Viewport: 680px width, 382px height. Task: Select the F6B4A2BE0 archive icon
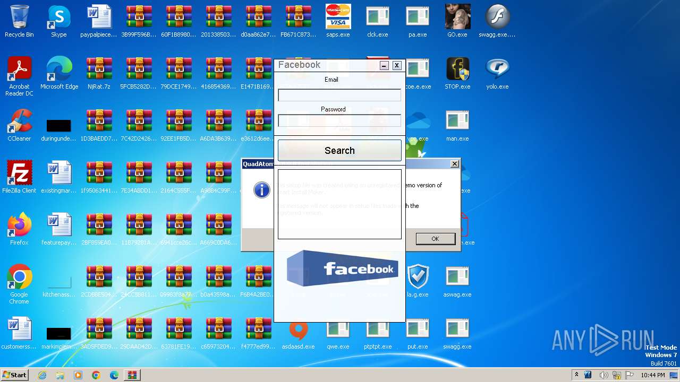[258, 281]
